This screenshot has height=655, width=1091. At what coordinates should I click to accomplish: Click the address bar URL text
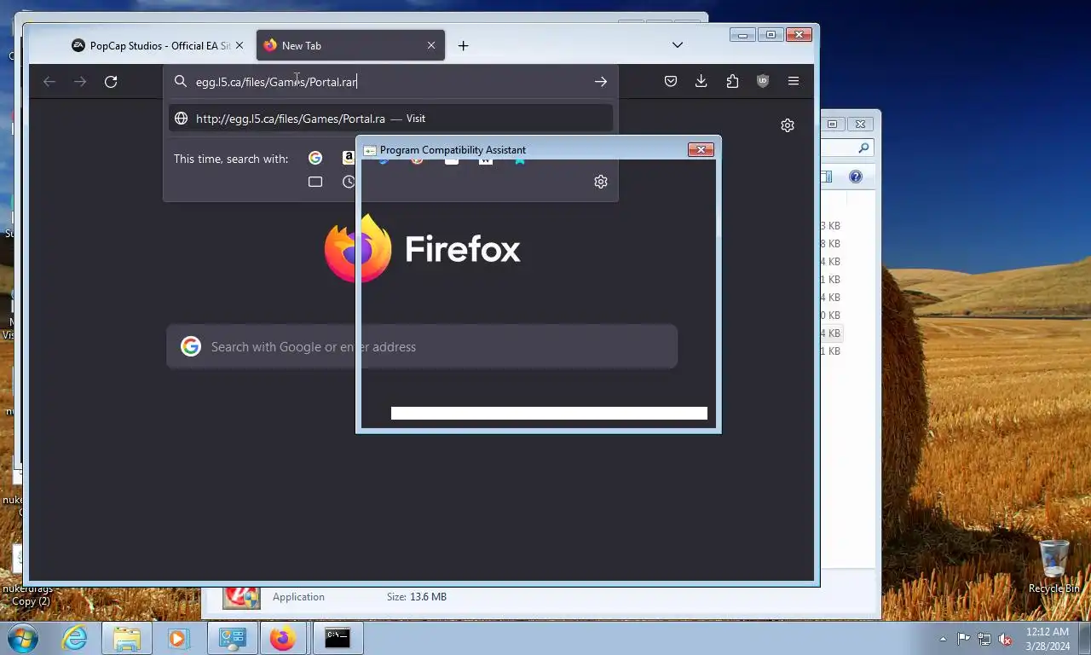(x=276, y=82)
